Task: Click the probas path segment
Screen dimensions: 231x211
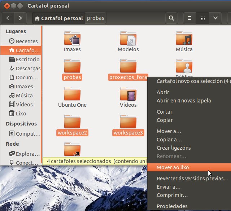Action: coord(95,18)
